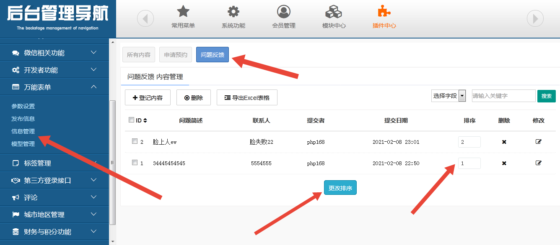
Task: Click the right arrow navigation circle
Action: (x=535, y=18)
